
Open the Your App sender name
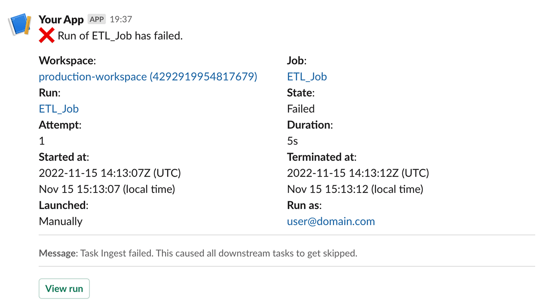click(61, 20)
